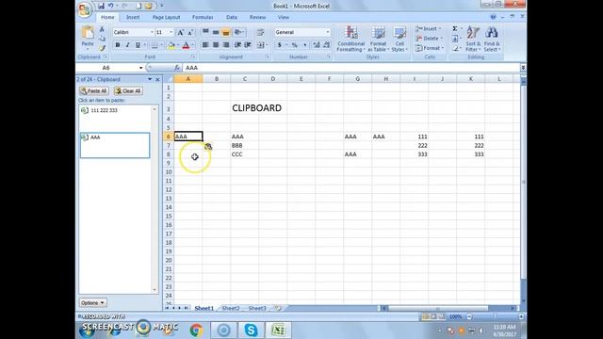Image resolution: width=603 pixels, height=339 pixels.
Task: Click the zoom slider in the status bar
Action: coord(495,316)
